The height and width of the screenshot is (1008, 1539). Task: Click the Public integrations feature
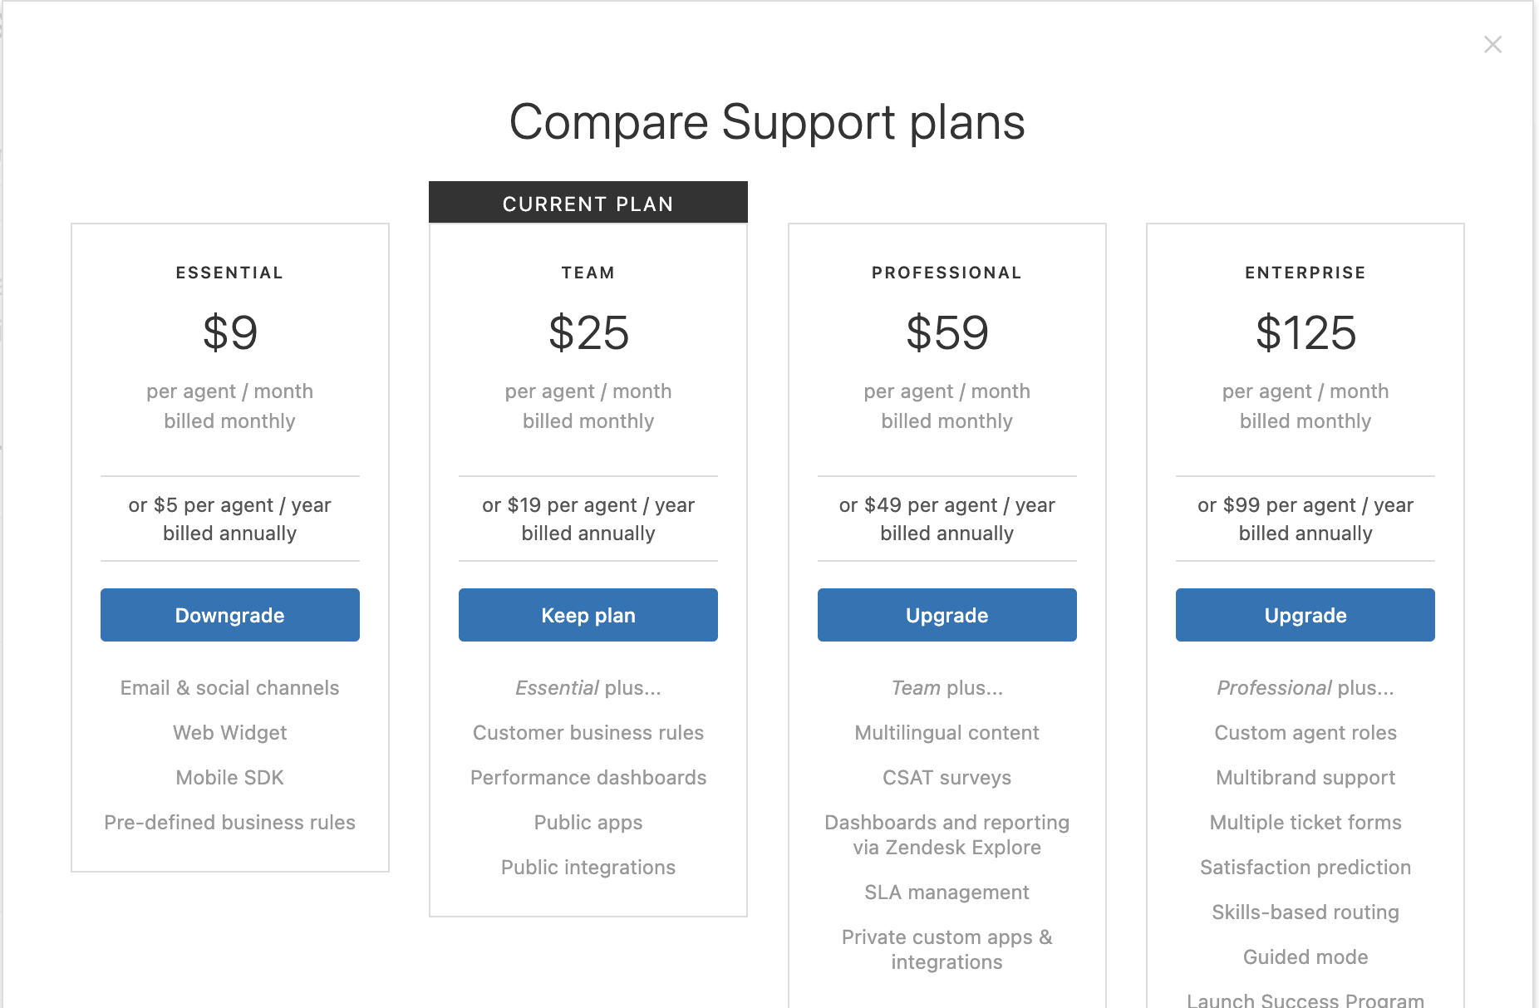click(588, 868)
